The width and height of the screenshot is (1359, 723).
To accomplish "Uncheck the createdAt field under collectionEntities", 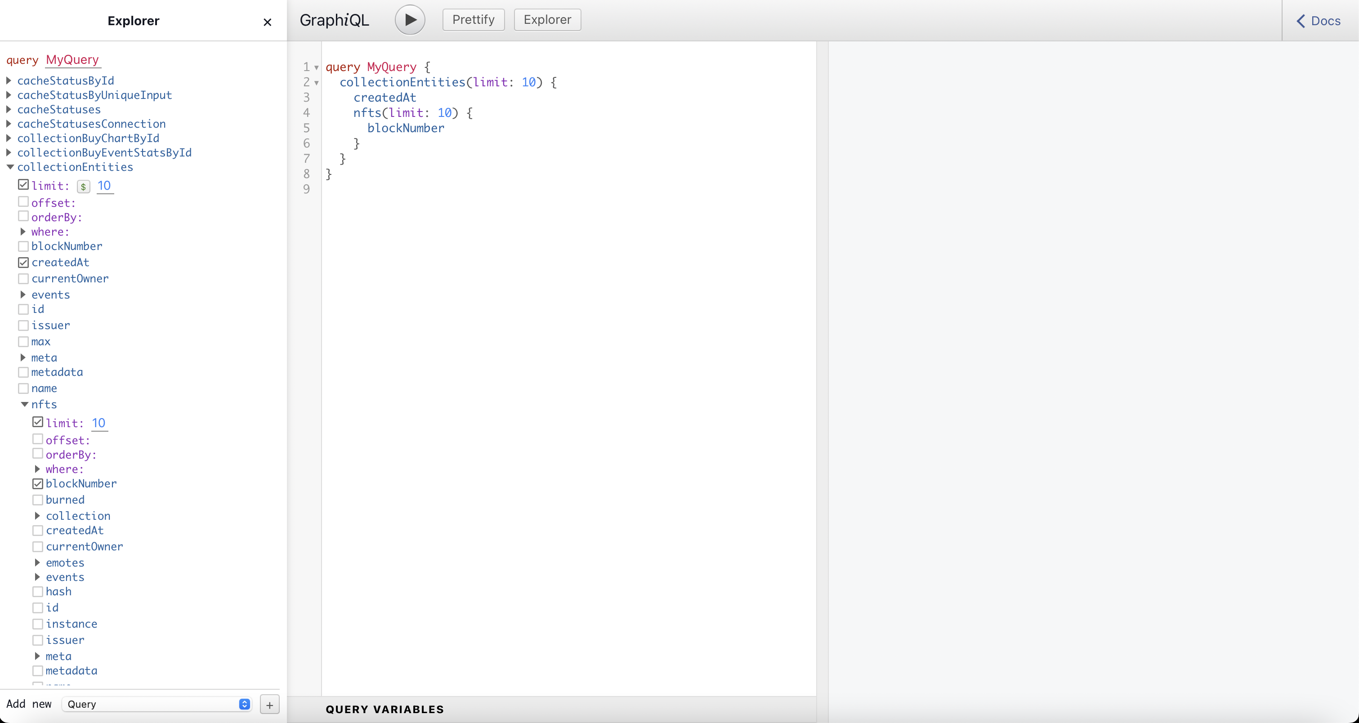I will coord(23,263).
